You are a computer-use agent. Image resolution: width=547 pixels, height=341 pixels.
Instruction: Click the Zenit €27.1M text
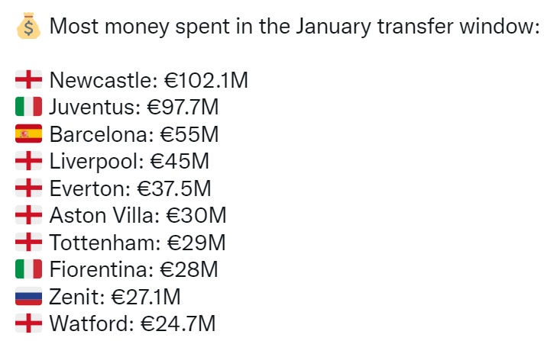[x=115, y=297]
